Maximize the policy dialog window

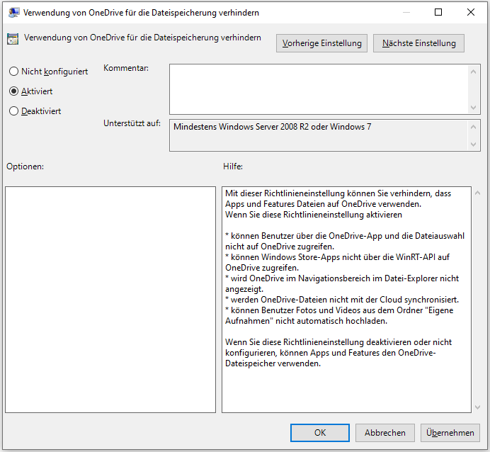click(438, 12)
